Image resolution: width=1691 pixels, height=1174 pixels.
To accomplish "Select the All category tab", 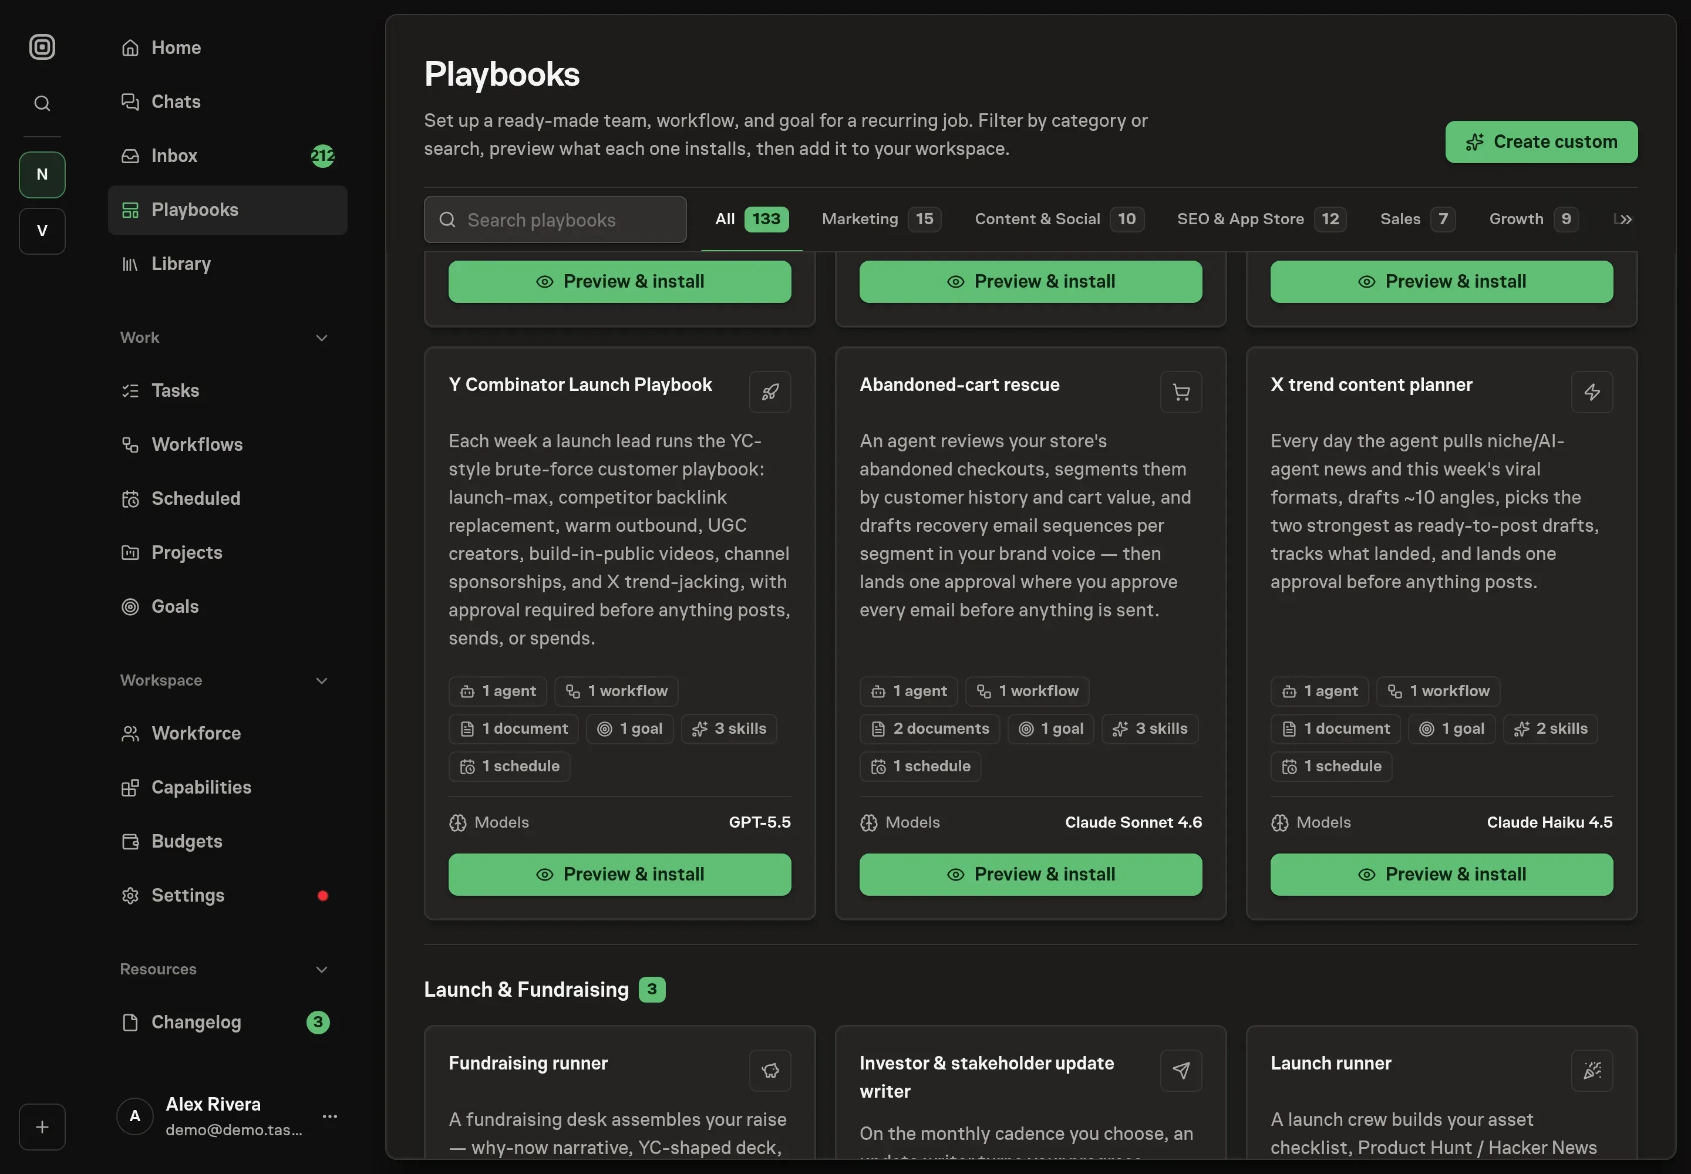I will (752, 219).
